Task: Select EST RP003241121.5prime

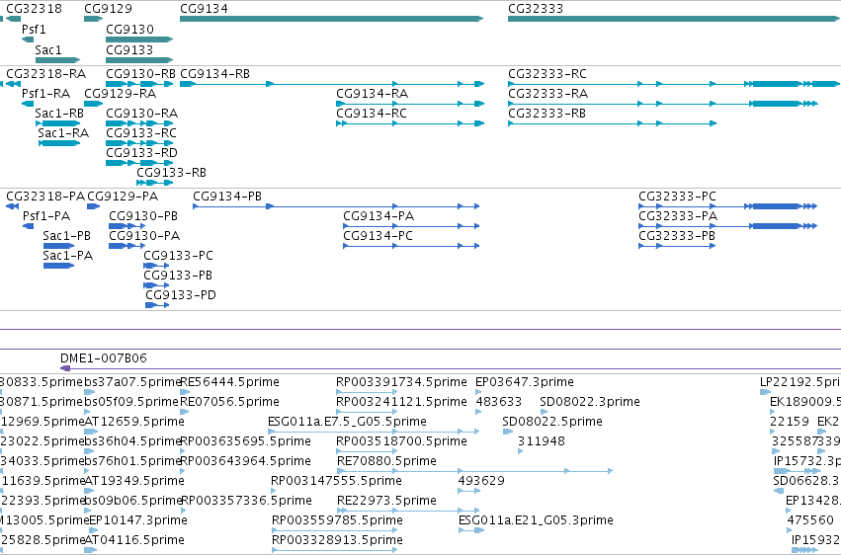Action: click(367, 412)
